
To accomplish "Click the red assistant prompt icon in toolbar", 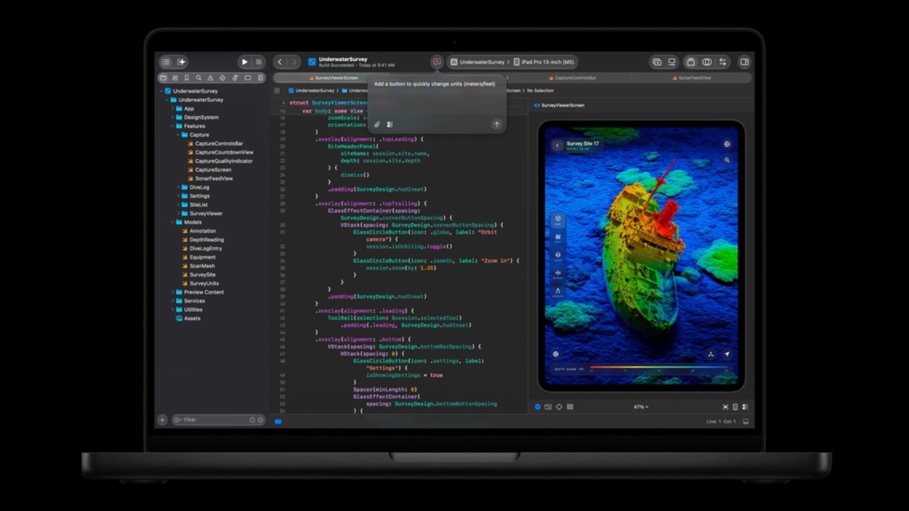I will 437,62.
